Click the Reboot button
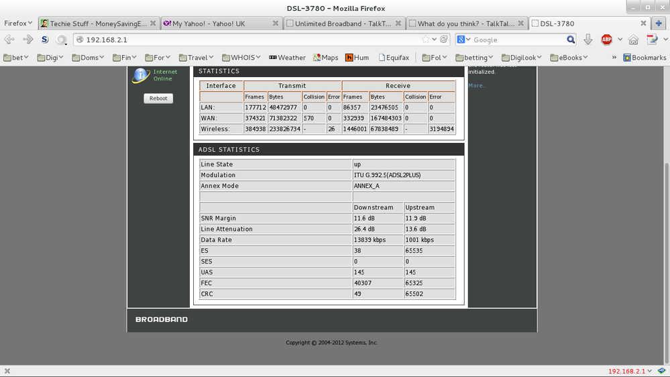Image resolution: width=670 pixels, height=377 pixels. [158, 99]
